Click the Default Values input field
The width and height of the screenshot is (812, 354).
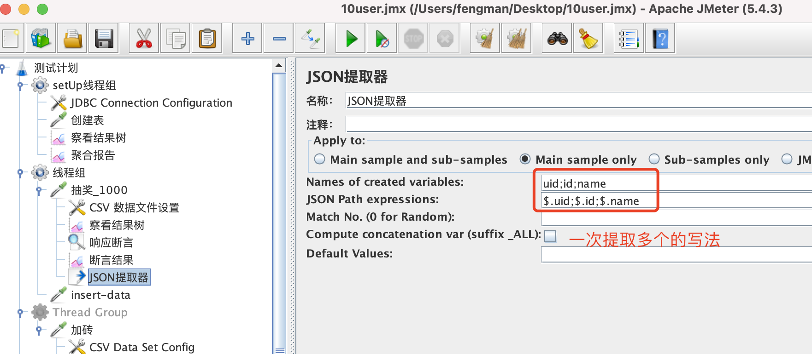click(x=677, y=254)
